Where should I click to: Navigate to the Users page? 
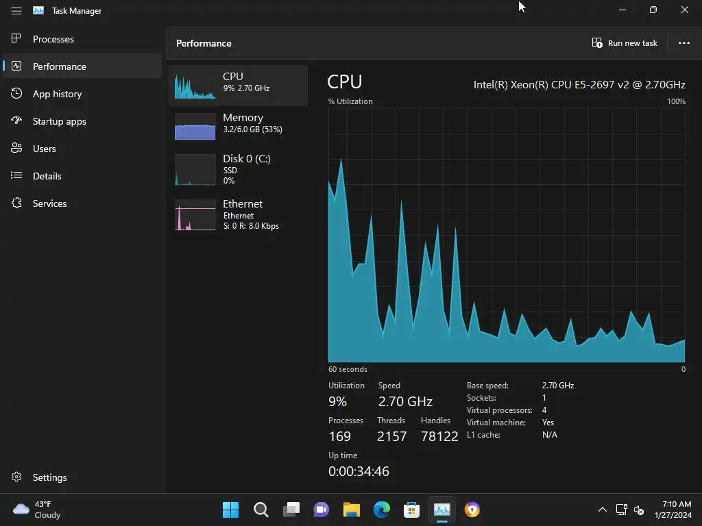[45, 149]
